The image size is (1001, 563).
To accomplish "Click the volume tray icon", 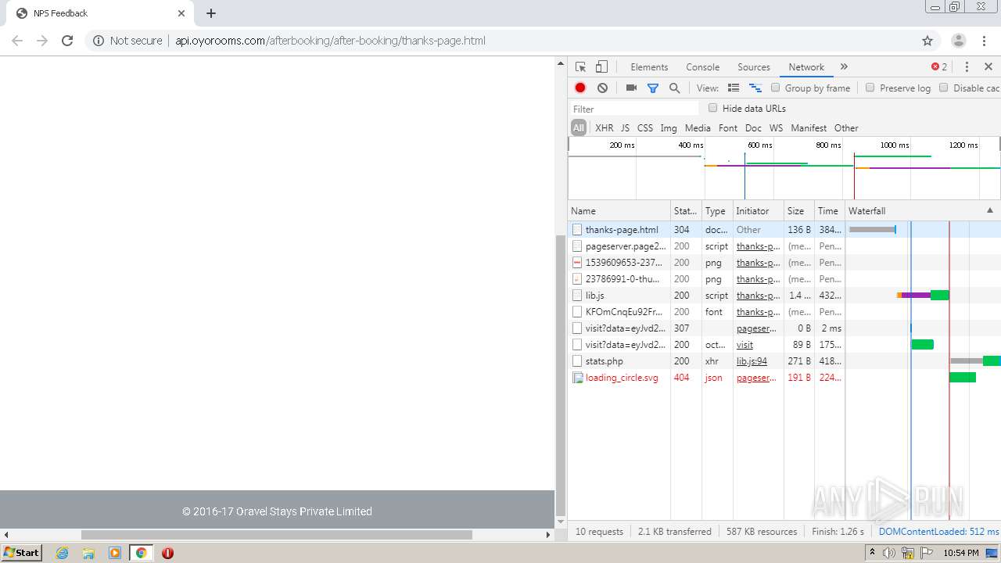I will 889,553.
